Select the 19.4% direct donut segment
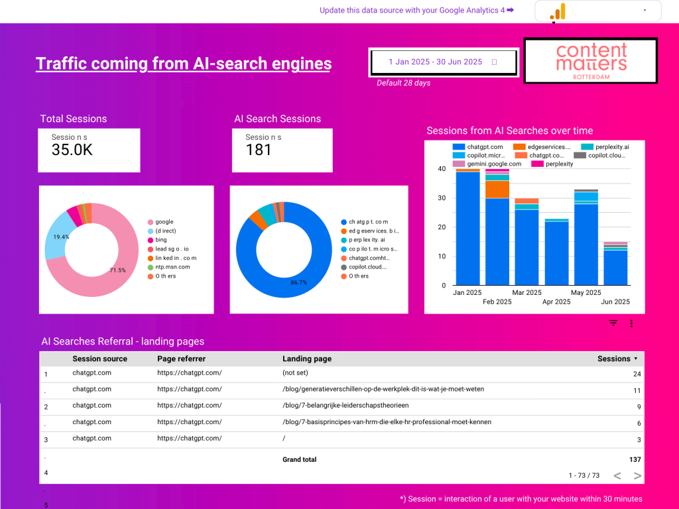The height and width of the screenshot is (509, 679). 55,237
